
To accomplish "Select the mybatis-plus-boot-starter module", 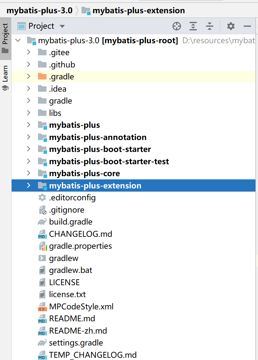I will click(100, 149).
